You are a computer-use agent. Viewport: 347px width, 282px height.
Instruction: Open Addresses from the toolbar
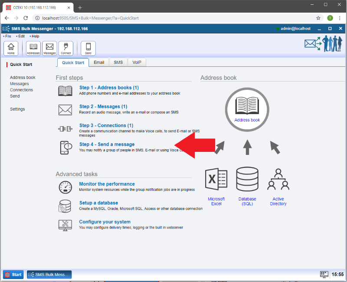(33, 48)
